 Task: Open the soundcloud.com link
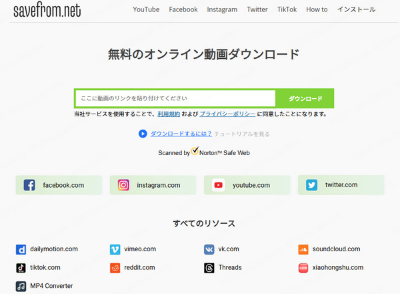tap(336, 249)
